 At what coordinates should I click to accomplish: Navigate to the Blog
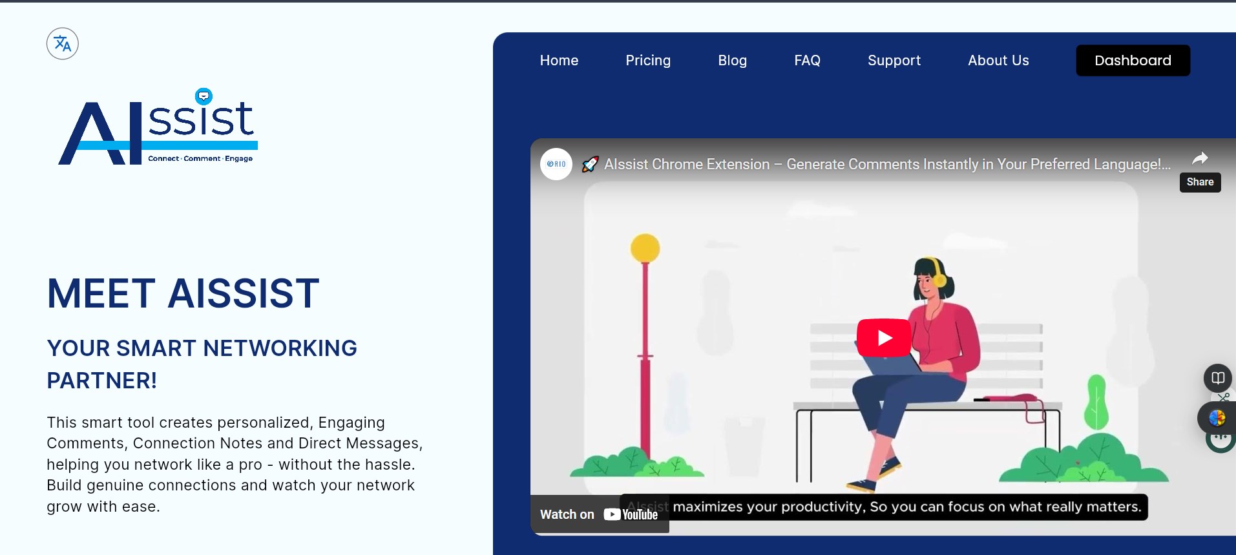[x=732, y=60]
